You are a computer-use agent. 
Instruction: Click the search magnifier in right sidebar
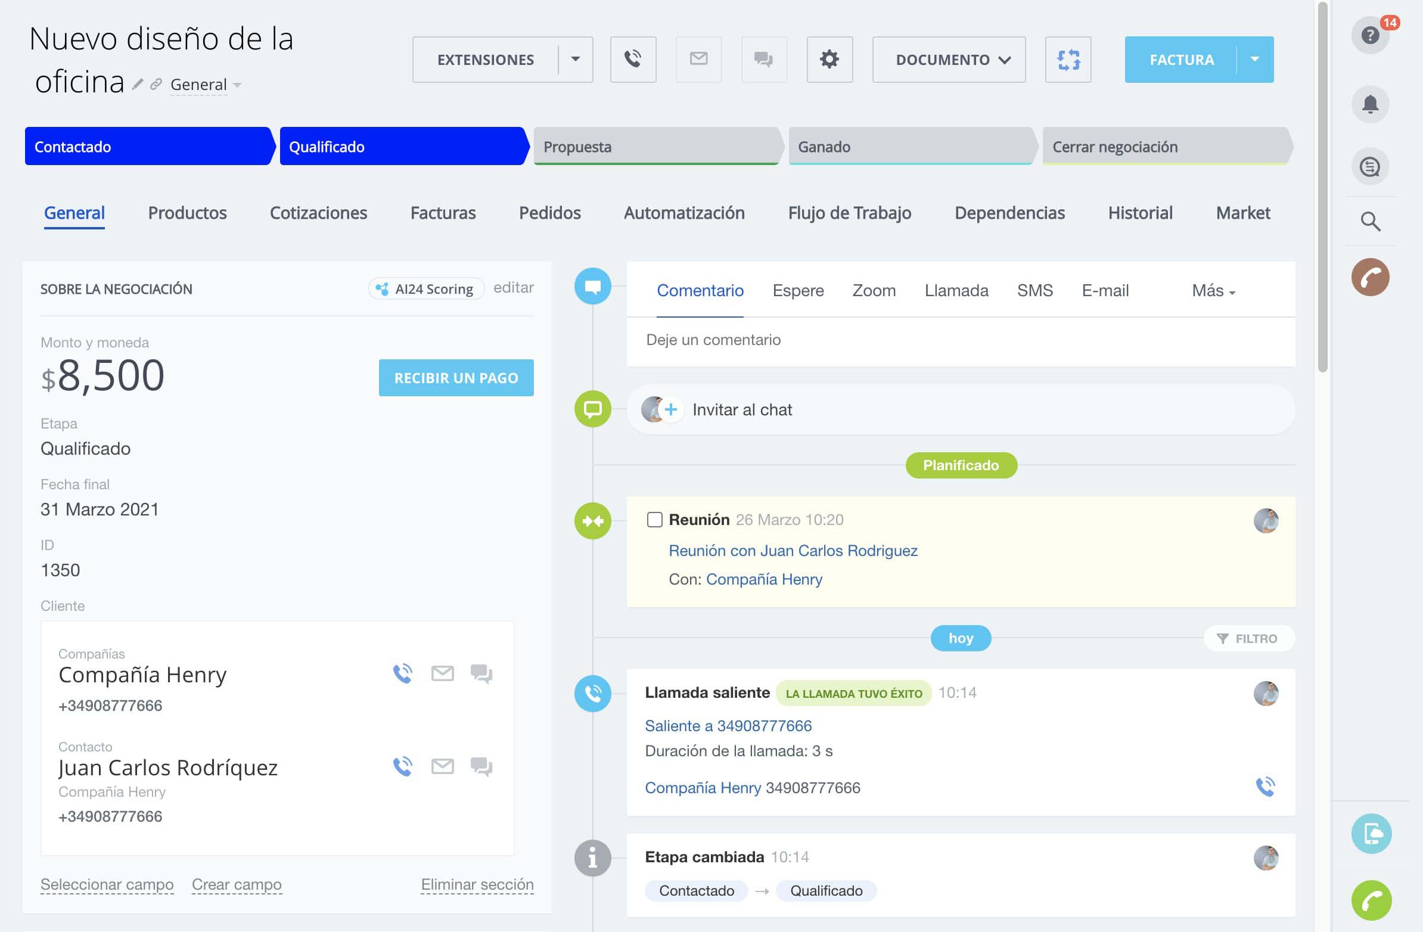tap(1369, 222)
